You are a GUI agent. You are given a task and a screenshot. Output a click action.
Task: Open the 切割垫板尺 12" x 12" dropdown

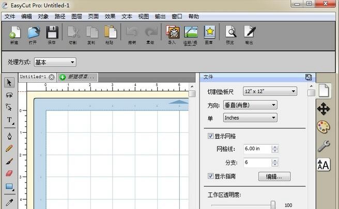(x=270, y=91)
